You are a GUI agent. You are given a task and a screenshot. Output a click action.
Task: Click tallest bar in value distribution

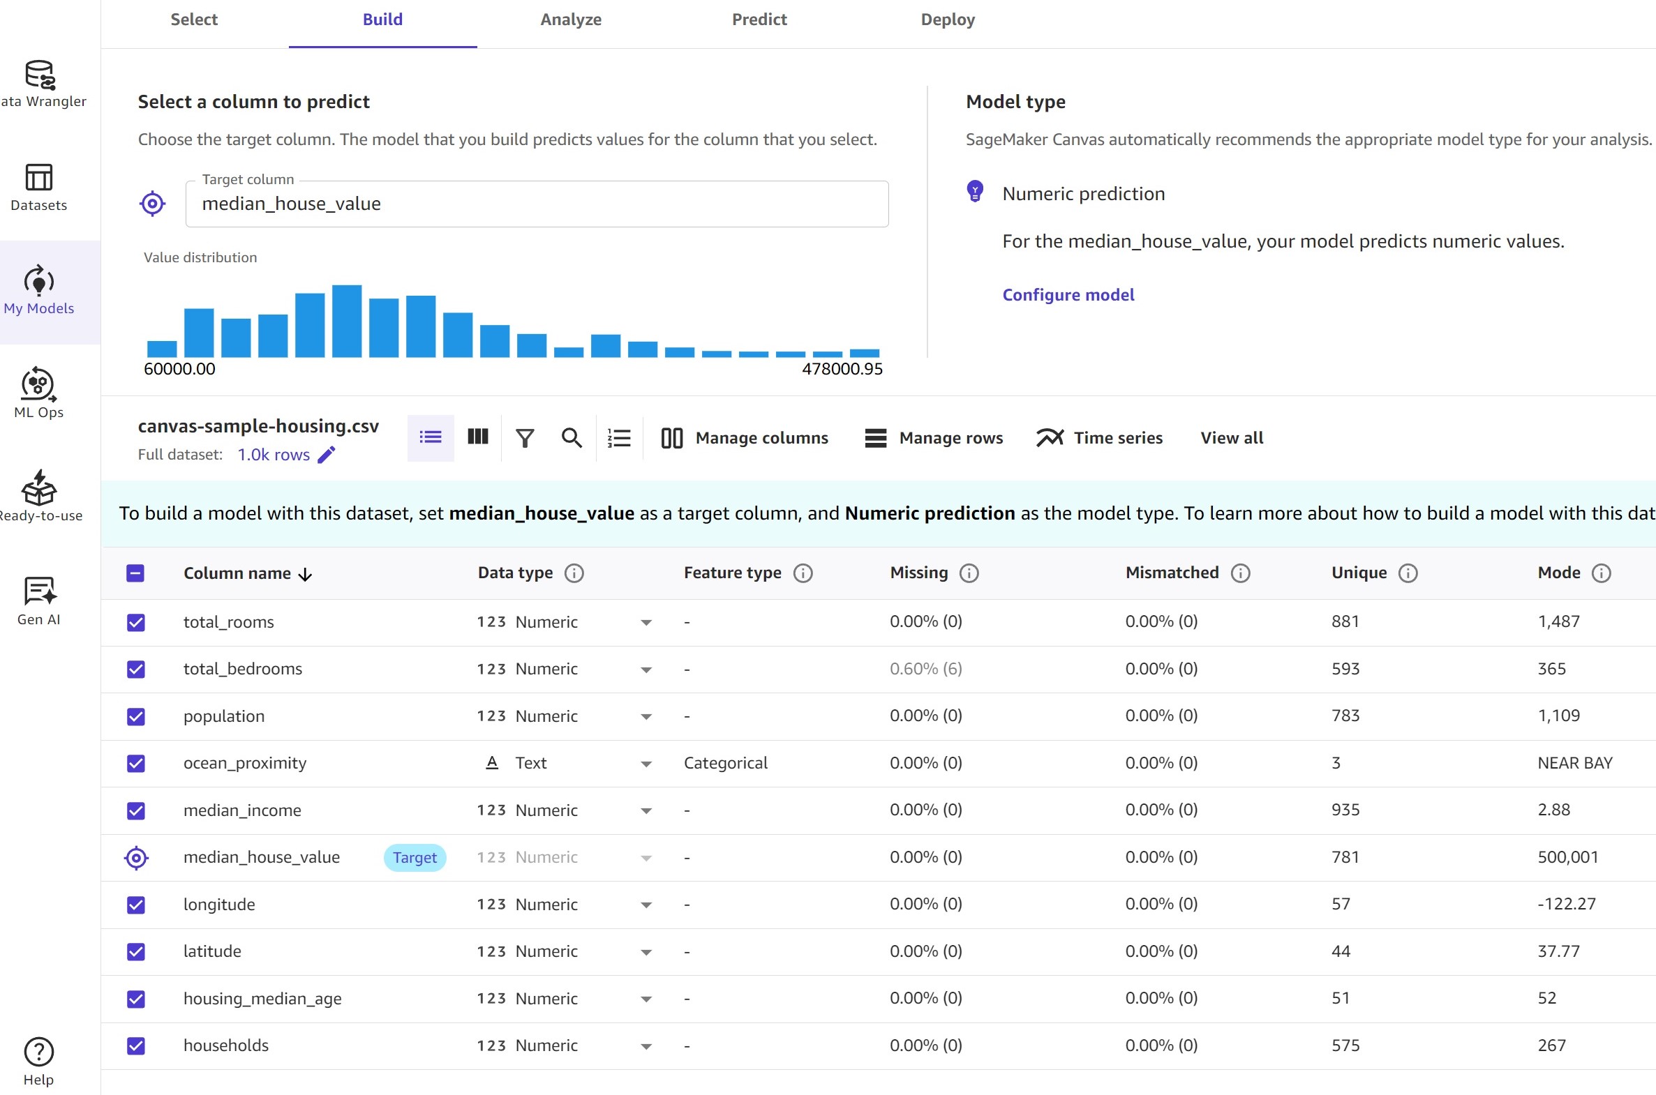tap(347, 322)
